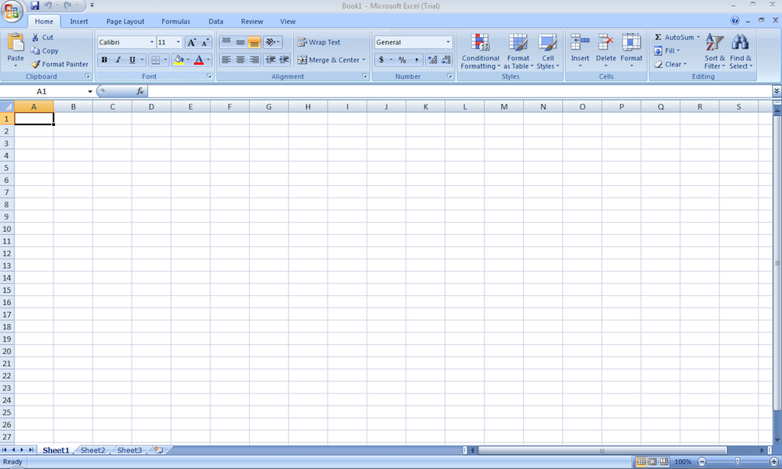Switch to Sheet3 worksheet
782x469 pixels.
[129, 450]
